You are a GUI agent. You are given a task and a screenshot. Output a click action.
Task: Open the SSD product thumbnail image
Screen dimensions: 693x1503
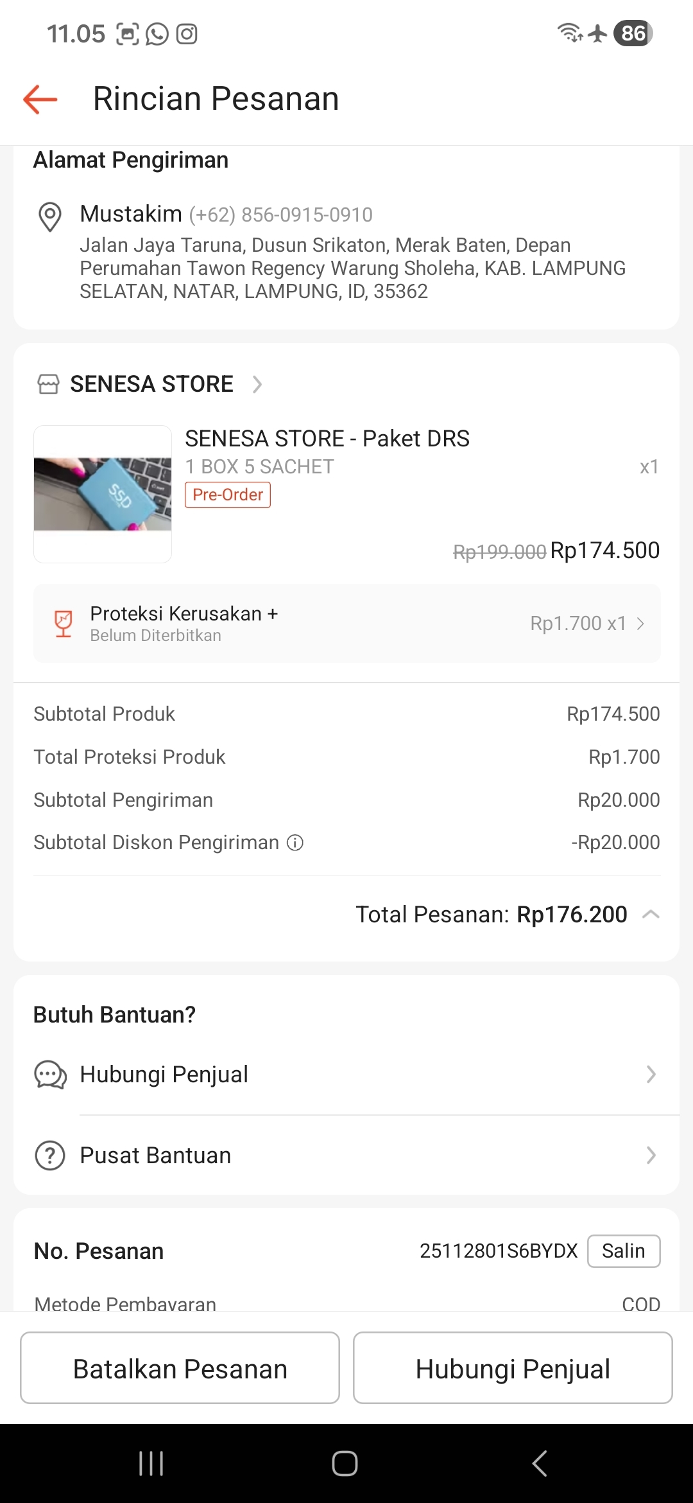click(103, 494)
